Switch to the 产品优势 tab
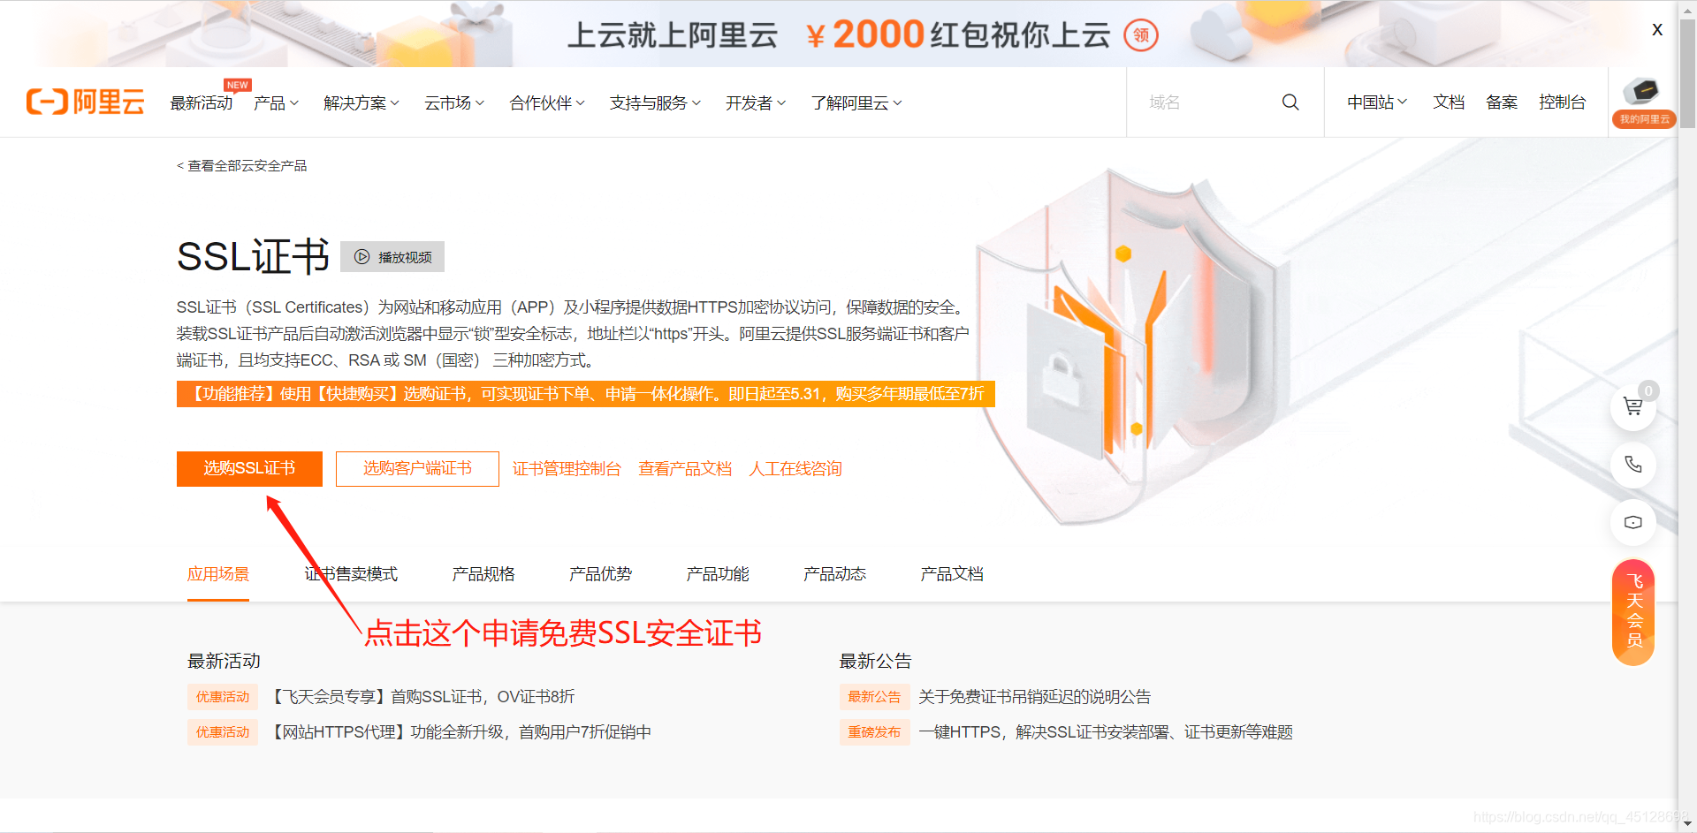The image size is (1697, 833). (600, 574)
